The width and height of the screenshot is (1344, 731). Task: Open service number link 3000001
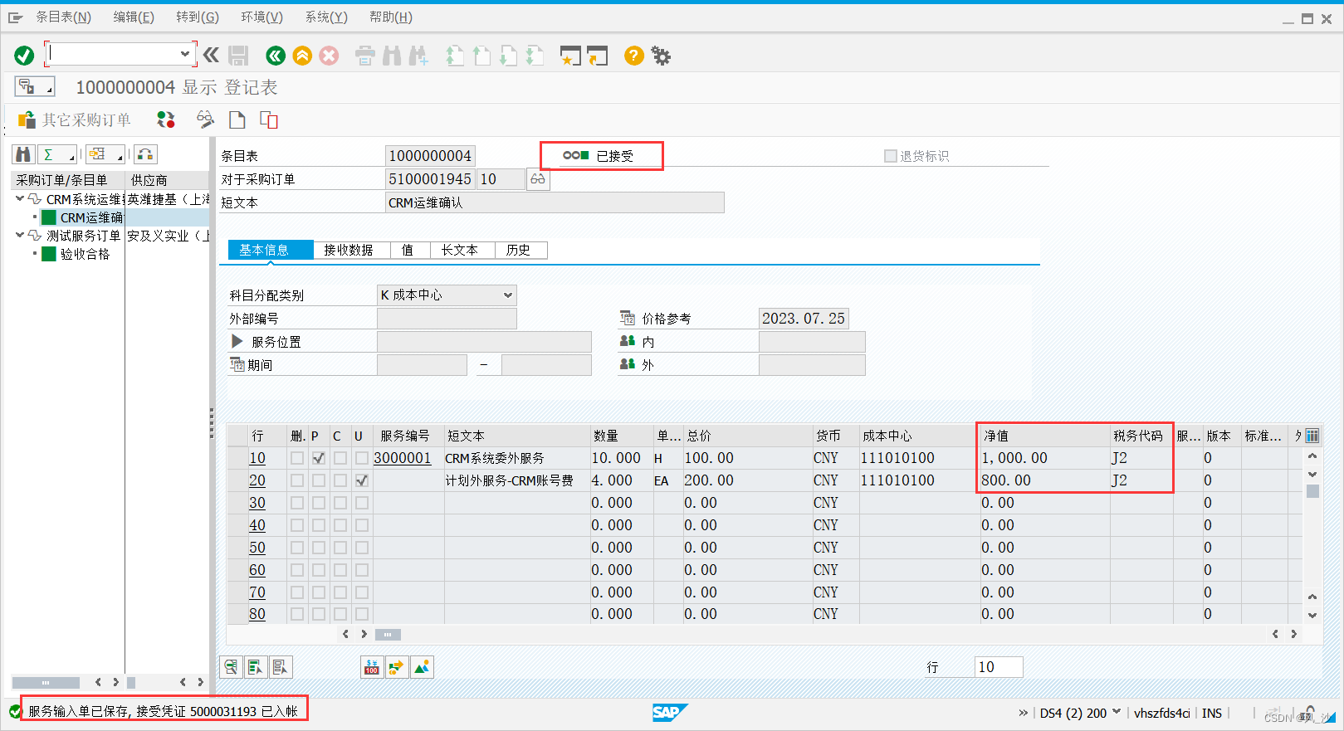point(403,458)
